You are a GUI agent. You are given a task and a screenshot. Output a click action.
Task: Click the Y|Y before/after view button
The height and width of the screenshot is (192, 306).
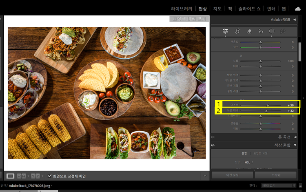coord(35,176)
